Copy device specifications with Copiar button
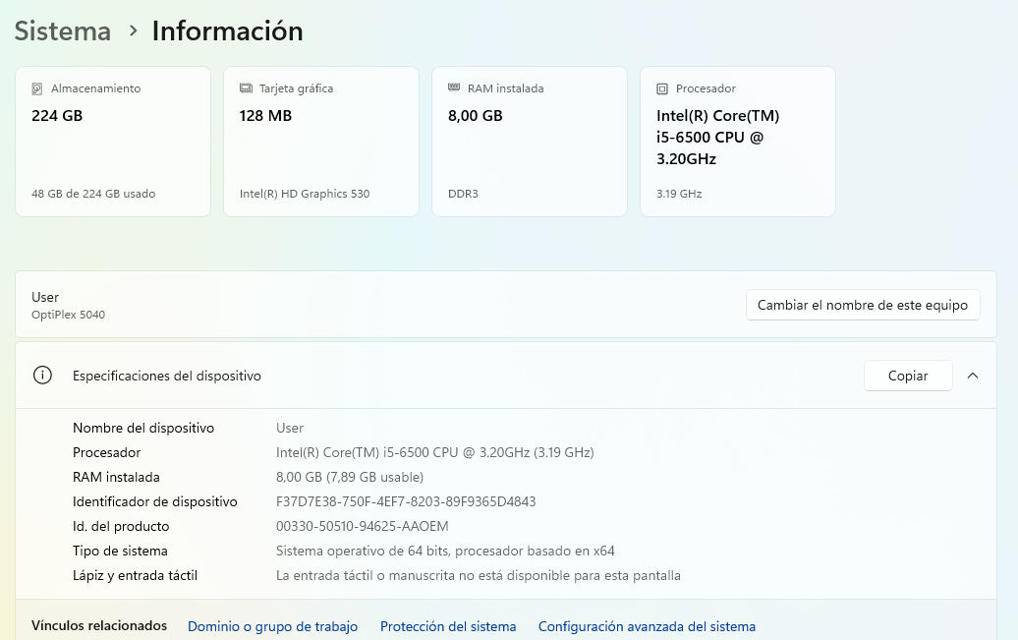Screen dimensions: 1018x640 pyautogui.click(x=907, y=376)
